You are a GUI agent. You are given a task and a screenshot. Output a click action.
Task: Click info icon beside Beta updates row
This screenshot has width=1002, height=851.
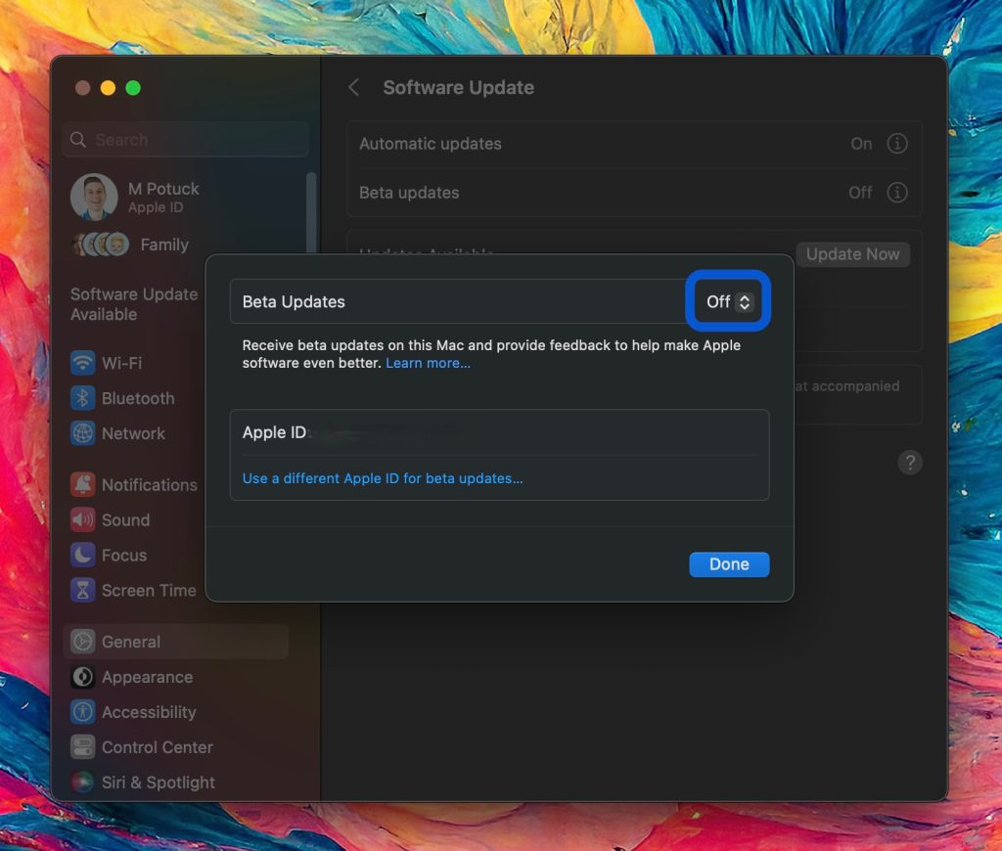tap(896, 193)
